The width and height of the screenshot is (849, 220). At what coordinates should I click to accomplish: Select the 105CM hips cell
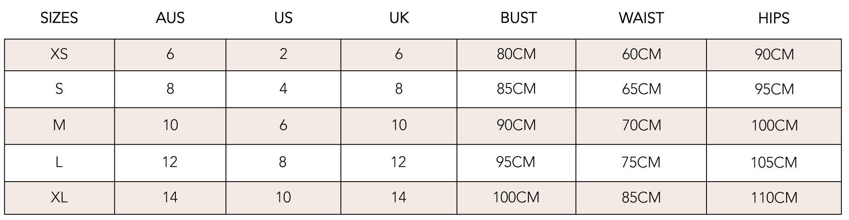click(774, 162)
